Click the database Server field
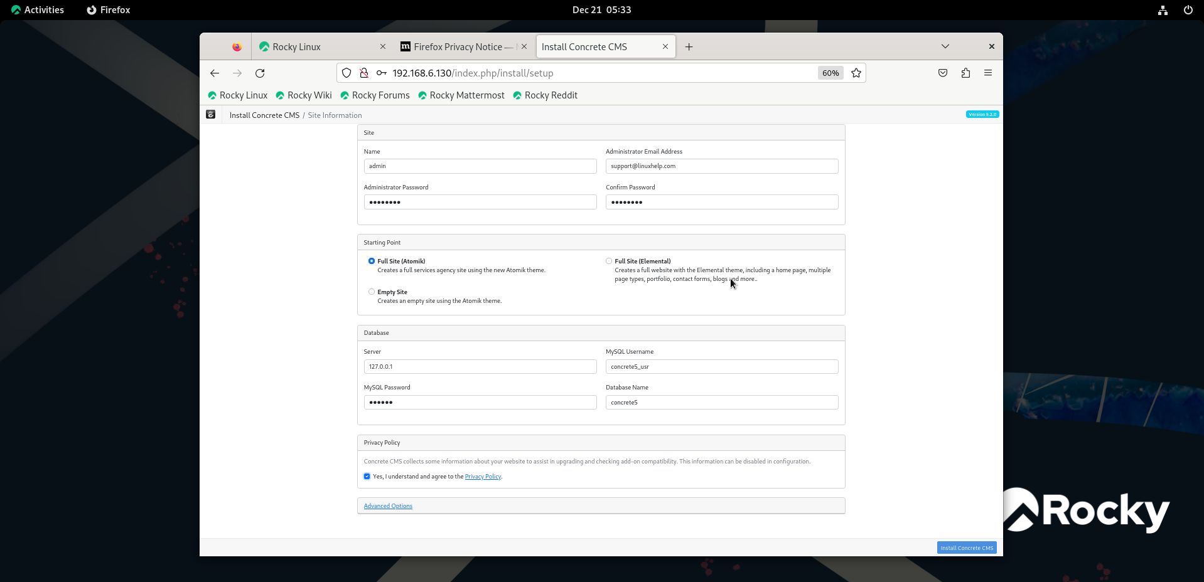The image size is (1204, 582). click(x=480, y=367)
